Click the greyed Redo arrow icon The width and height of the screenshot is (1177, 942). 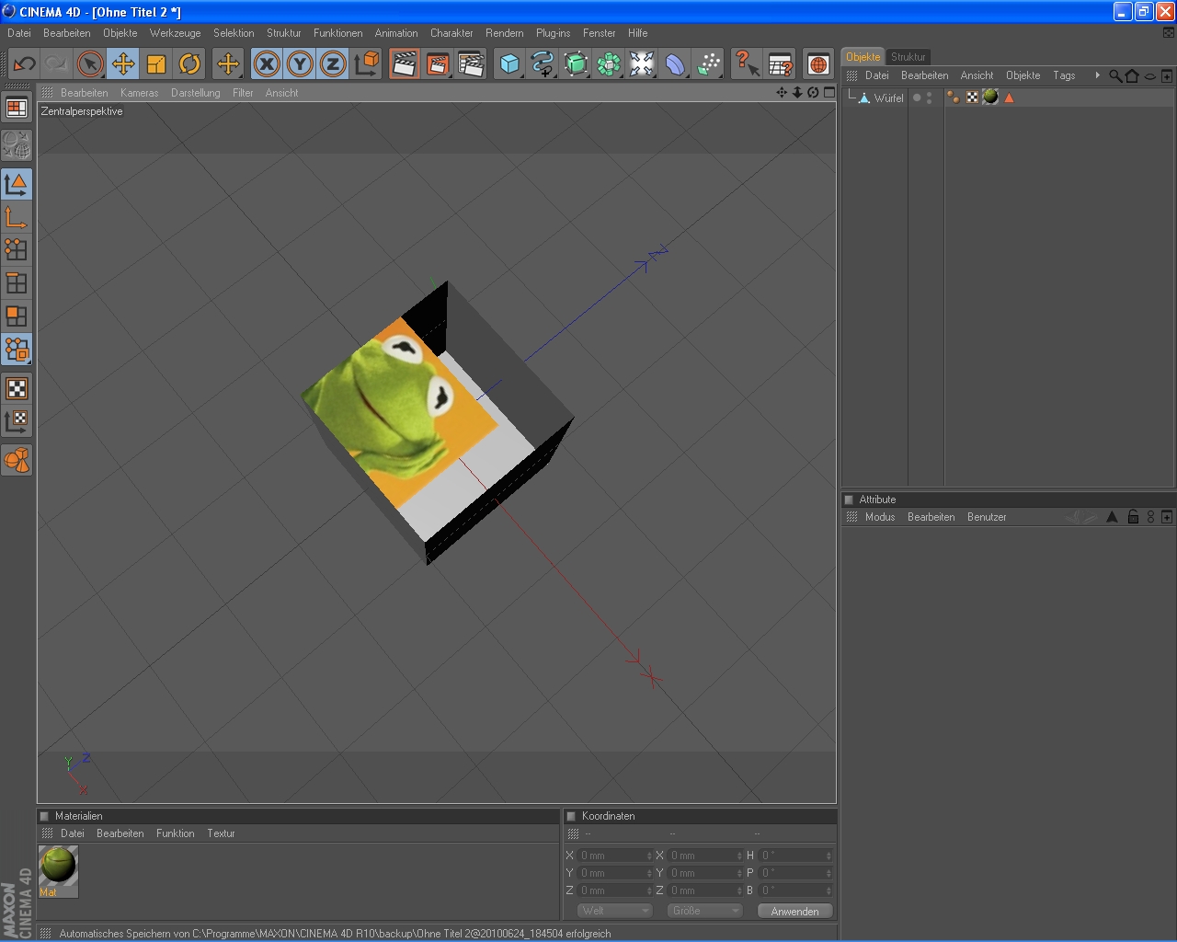(x=57, y=63)
